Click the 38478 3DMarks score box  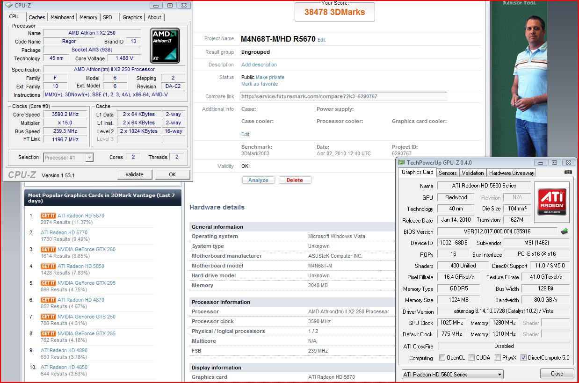point(334,12)
